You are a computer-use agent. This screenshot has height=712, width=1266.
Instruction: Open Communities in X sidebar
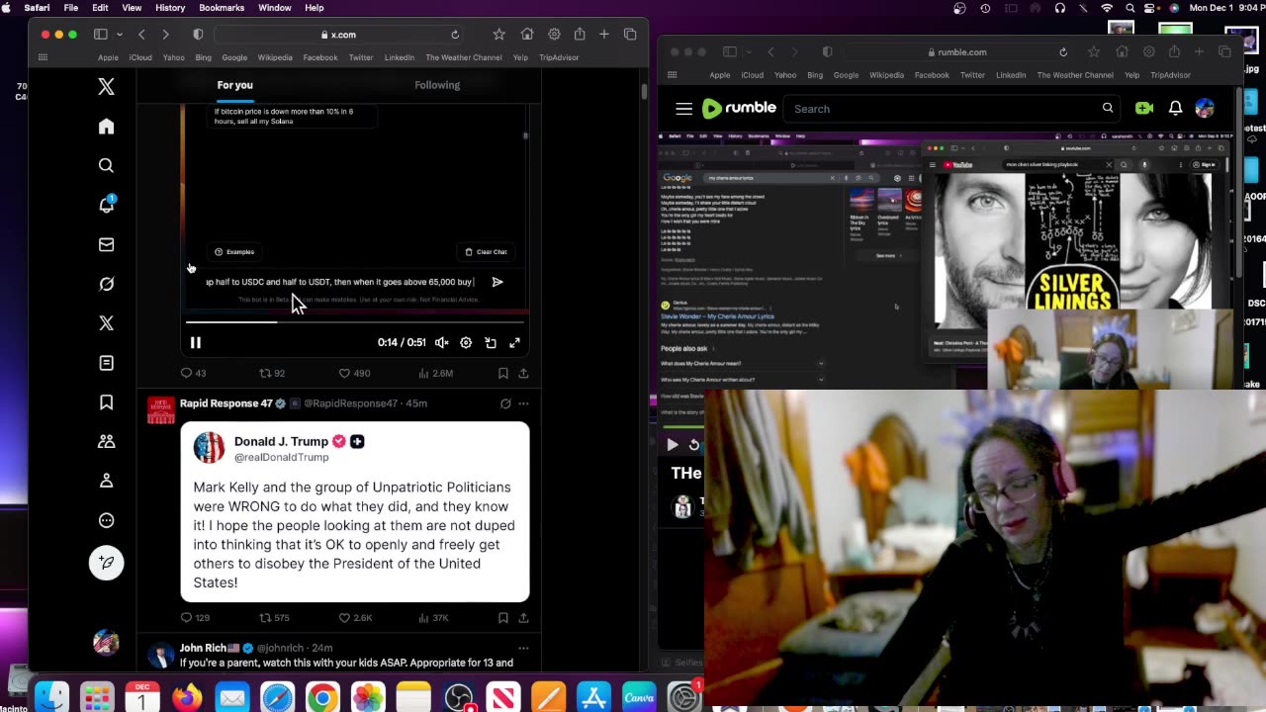point(106,442)
